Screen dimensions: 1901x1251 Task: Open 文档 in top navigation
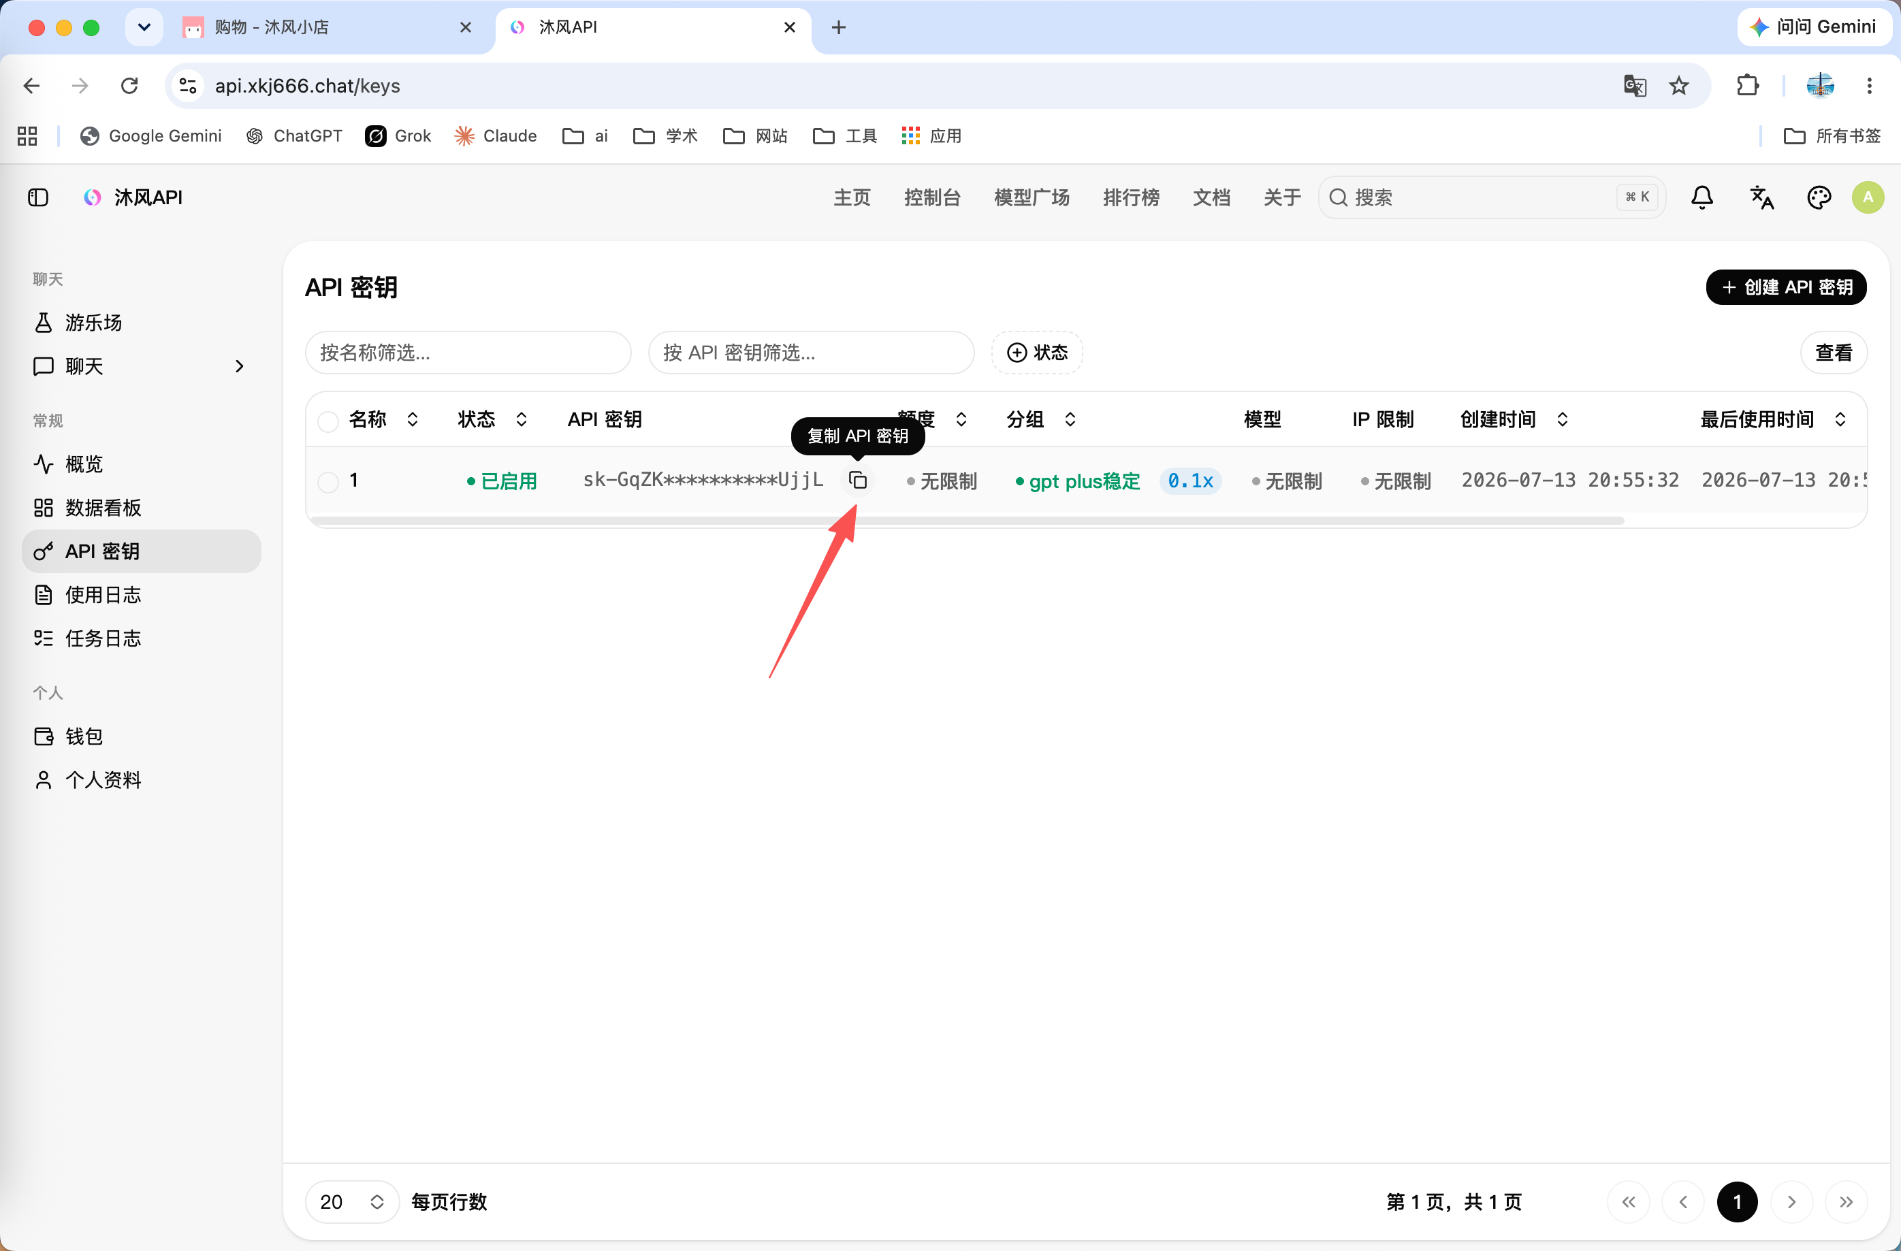click(x=1212, y=197)
